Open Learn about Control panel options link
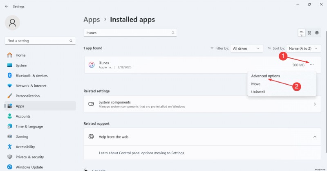Viewport: 327px width, 171px height. 141,153
